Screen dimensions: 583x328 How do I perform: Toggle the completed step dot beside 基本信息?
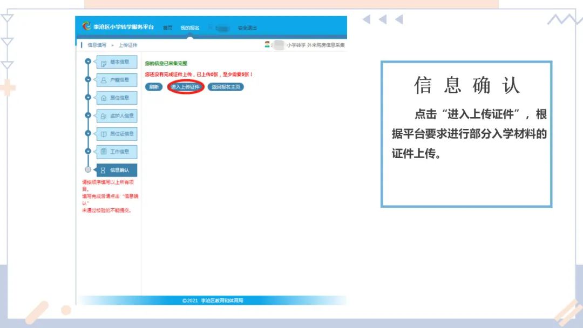click(x=88, y=62)
